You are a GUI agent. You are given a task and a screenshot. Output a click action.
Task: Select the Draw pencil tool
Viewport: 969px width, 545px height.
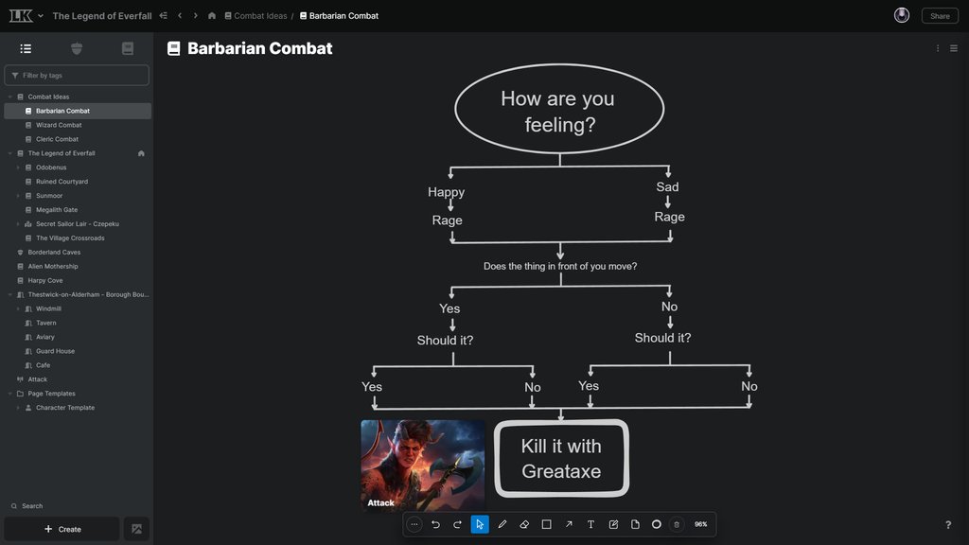(x=502, y=524)
